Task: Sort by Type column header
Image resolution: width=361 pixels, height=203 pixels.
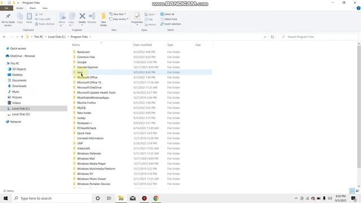Action: pyautogui.click(x=170, y=45)
